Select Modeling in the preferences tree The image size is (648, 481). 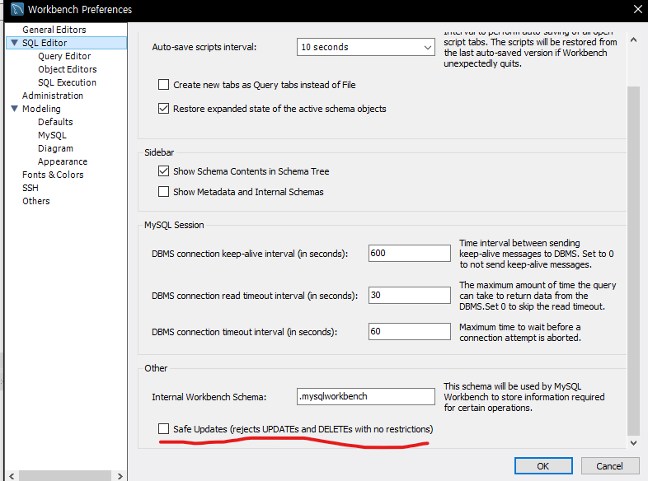(41, 109)
